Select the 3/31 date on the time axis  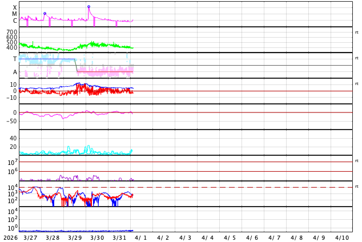pos(119,237)
